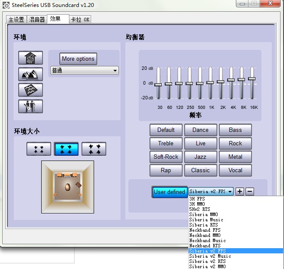Choose Neckband Music from preset list
The height and width of the screenshot is (269, 284).
tap(236, 240)
